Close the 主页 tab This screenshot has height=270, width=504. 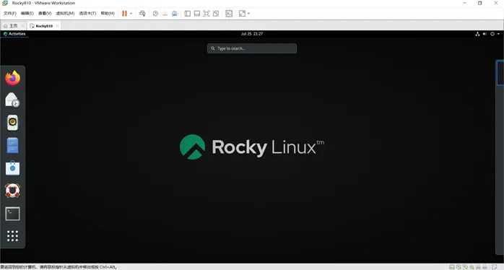22,26
